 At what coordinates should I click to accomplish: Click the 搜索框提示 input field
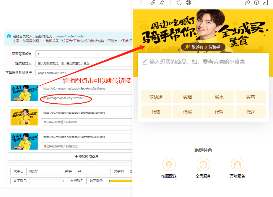[x=84, y=63]
